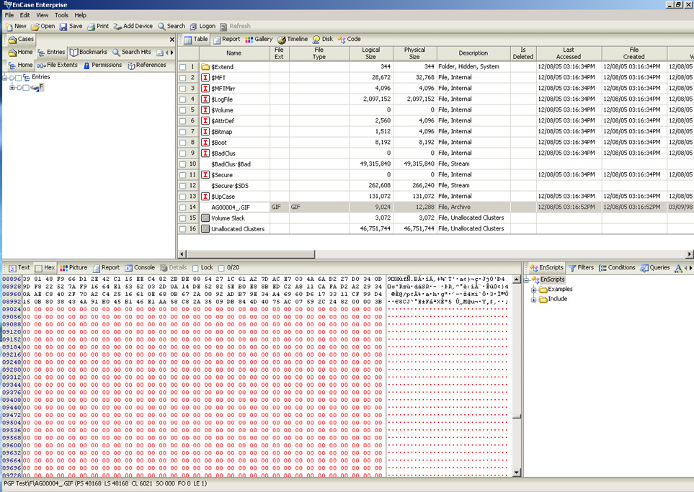This screenshot has width=694, height=492.
Task: Collapse the EnScripts root node
Action: coord(527,280)
